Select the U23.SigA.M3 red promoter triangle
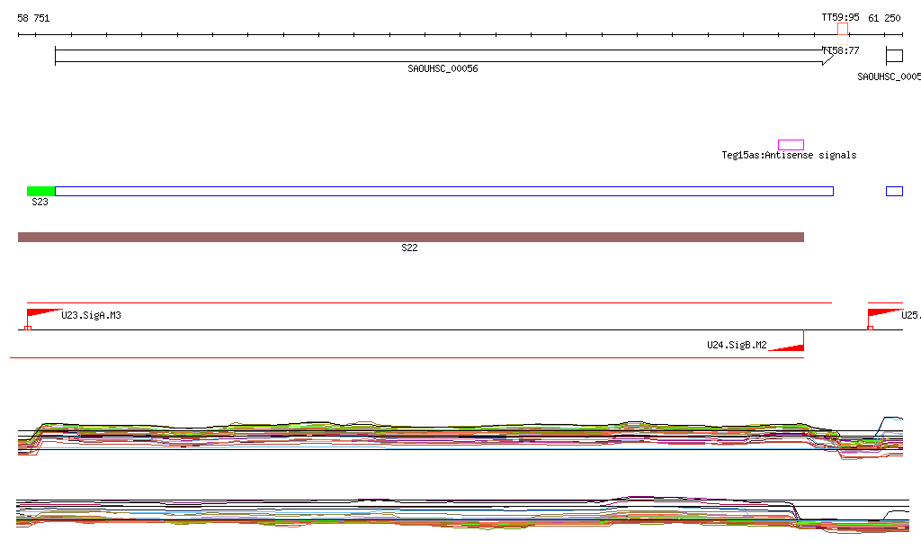This screenshot has width=921, height=550. (x=40, y=313)
